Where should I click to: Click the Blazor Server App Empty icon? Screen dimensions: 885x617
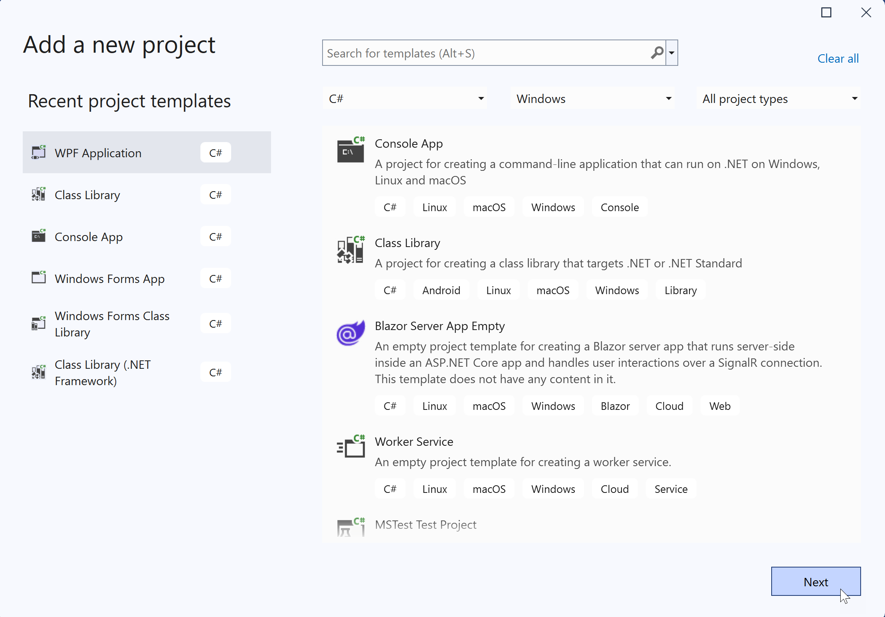350,333
